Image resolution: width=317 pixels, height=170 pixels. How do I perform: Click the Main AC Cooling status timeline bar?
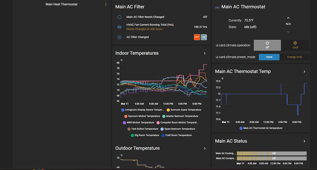point(272,154)
